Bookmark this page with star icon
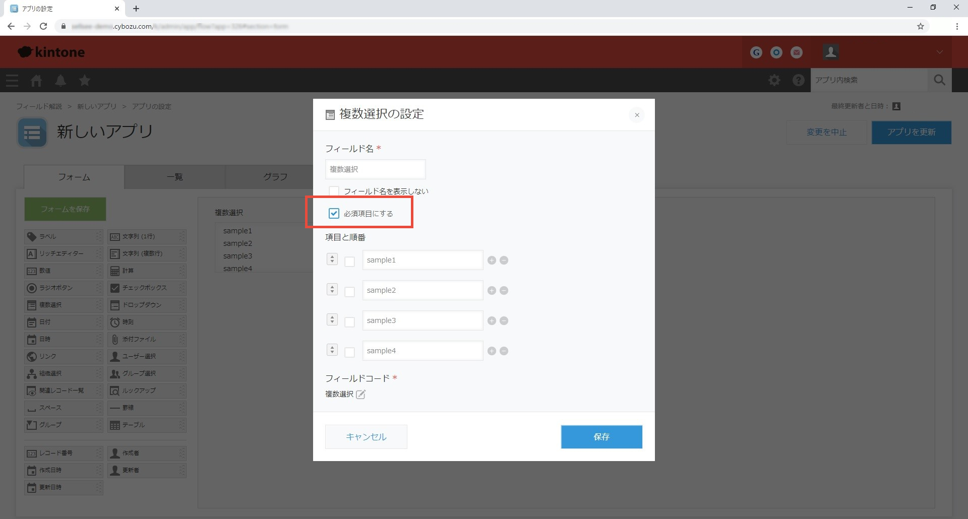This screenshot has height=519, width=968. click(x=921, y=26)
